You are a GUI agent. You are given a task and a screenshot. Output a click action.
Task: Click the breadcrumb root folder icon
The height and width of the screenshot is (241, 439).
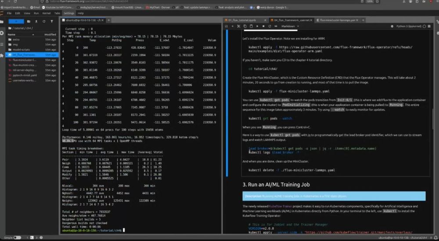[x=10, y=28]
